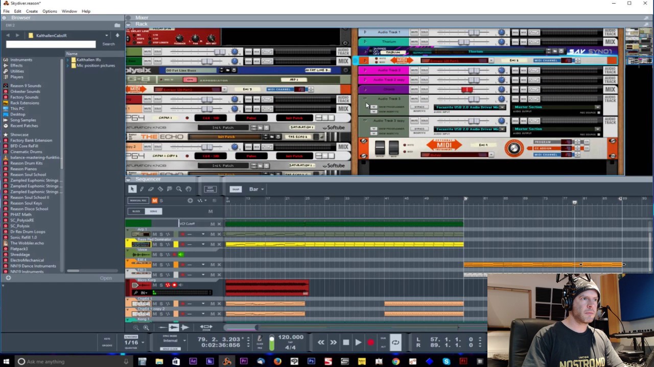Switch the sequencer to Block view
The width and height of the screenshot is (654, 367).
coord(136,211)
